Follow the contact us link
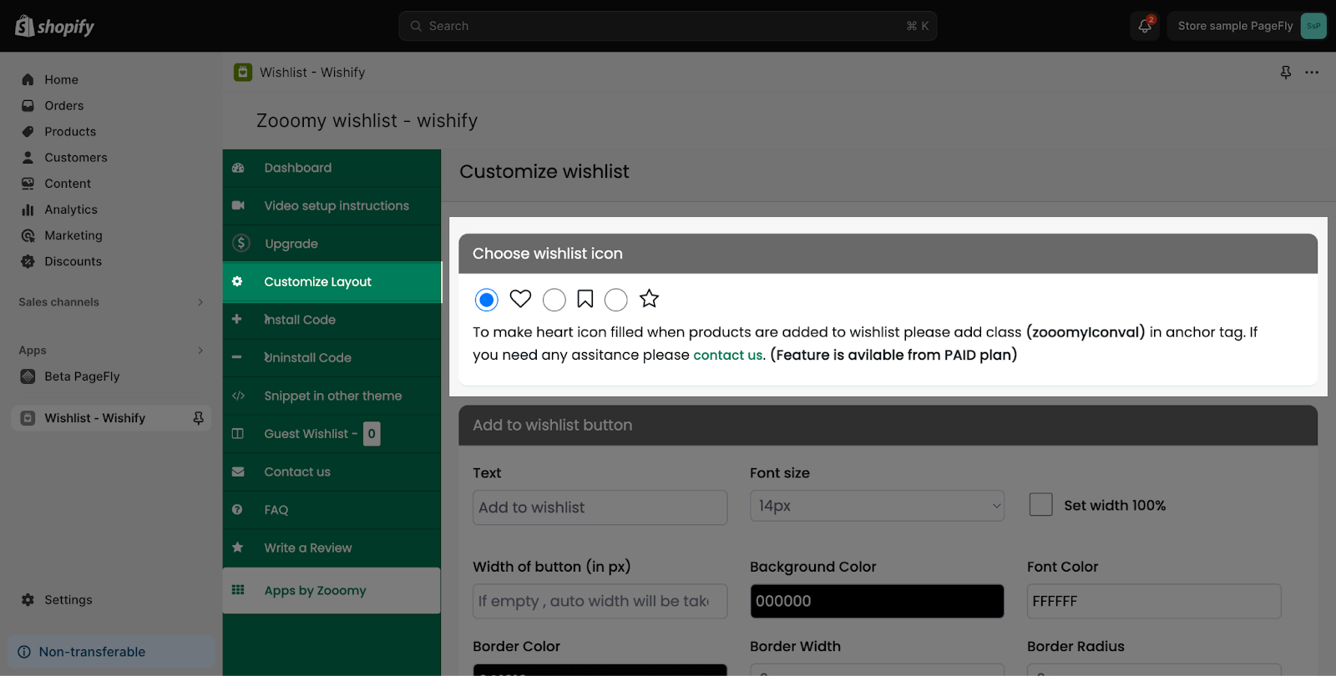Image resolution: width=1336 pixels, height=676 pixels. [727, 355]
